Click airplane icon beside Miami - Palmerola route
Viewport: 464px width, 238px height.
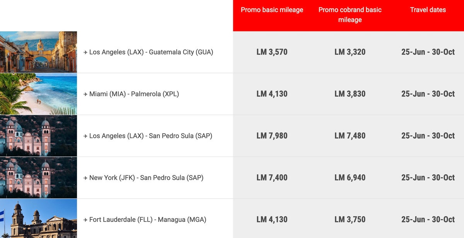pos(85,94)
